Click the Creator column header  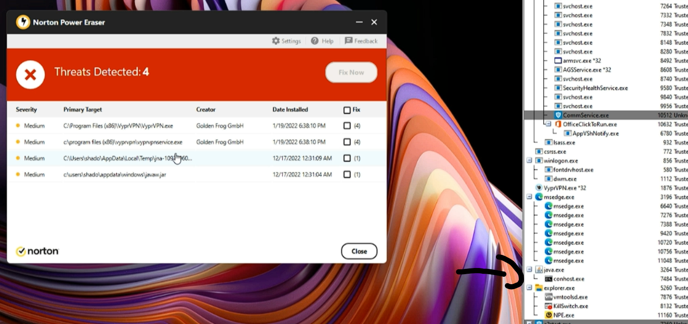[x=206, y=110]
